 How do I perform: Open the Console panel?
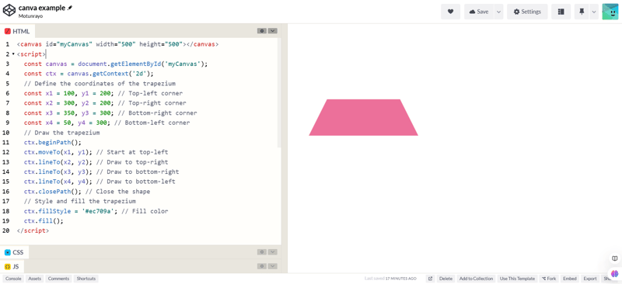(x=13, y=279)
